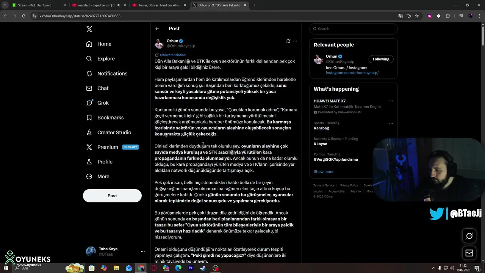The image size is (485, 273).
Task: Open Grok from the sidebar
Action: coord(97,103)
